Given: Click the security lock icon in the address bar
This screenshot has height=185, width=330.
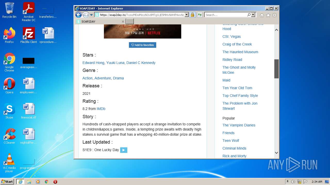Looking at the screenshot, I should pos(192,15).
